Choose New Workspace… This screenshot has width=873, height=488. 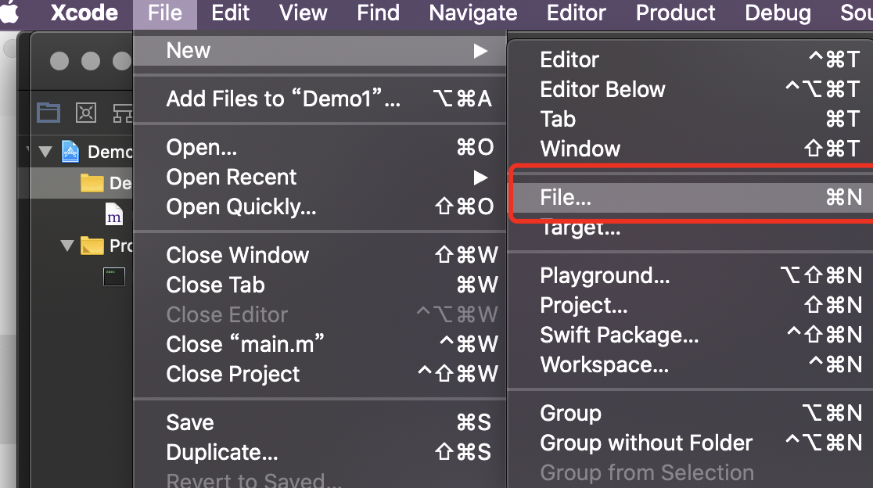point(691,365)
